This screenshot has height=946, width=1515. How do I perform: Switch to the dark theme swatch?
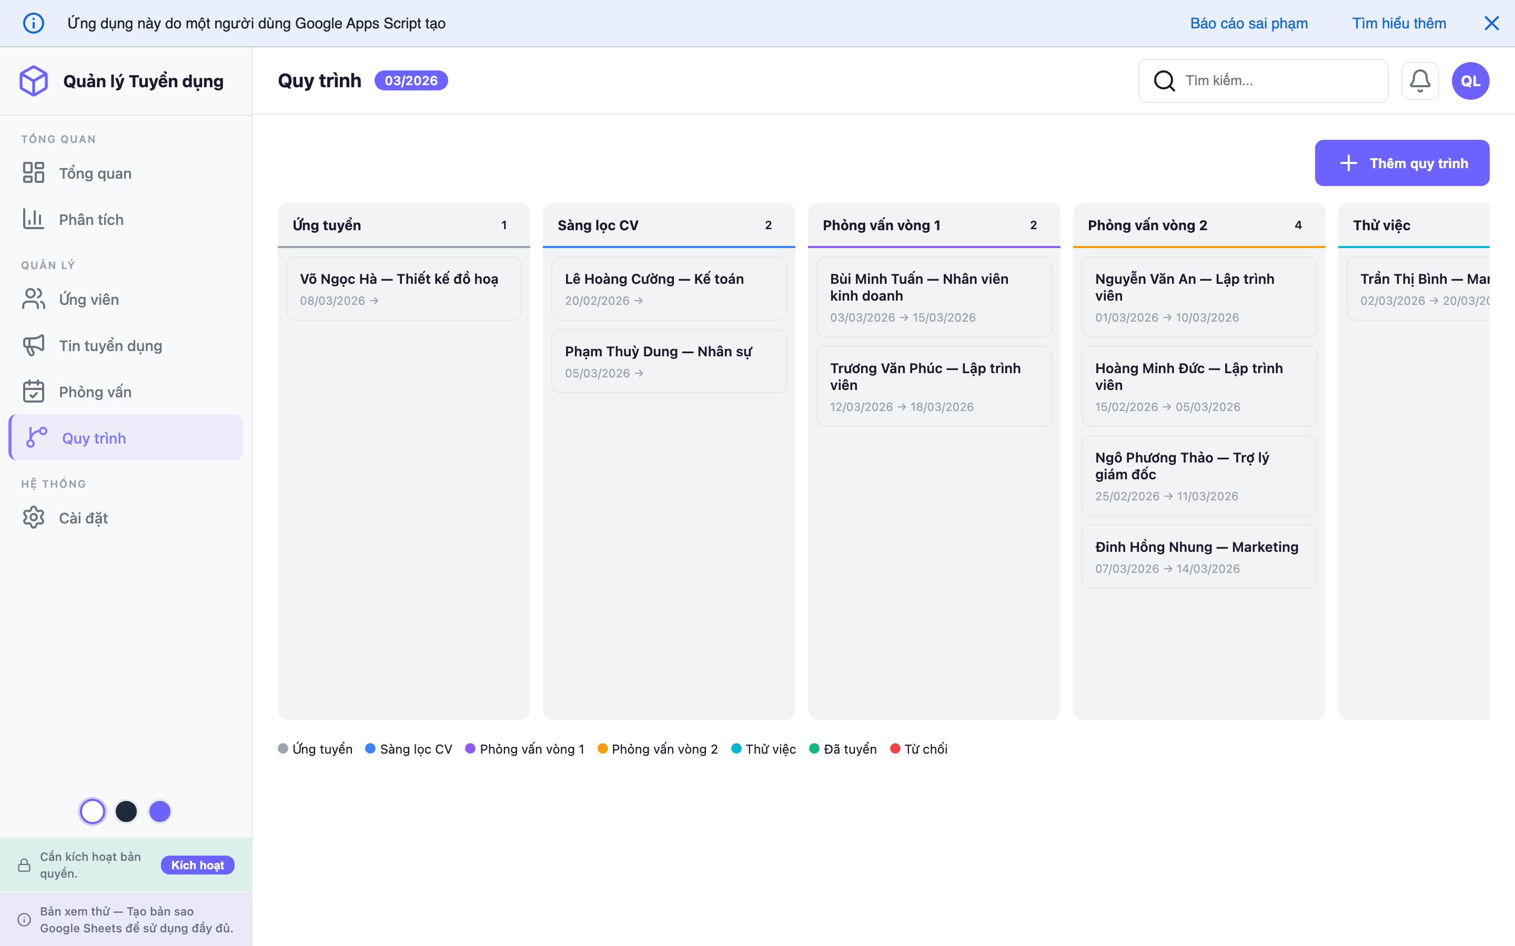(x=126, y=811)
